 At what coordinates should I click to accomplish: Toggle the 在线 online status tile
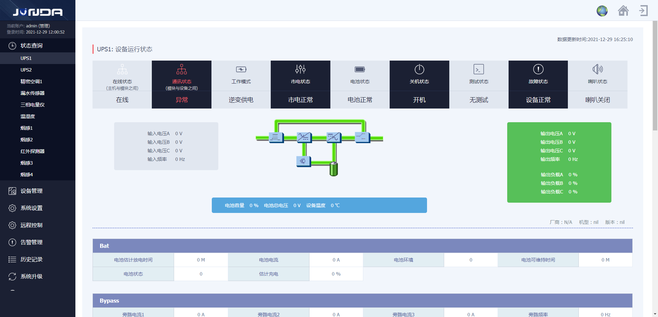pyautogui.click(x=122, y=100)
